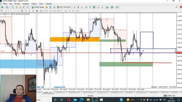Select the horizontal line drawing tool
Screen dimensions: 182x102
click(15, 11)
